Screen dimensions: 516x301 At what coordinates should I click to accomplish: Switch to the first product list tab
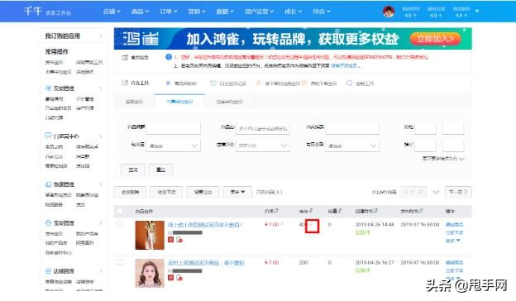coord(134,102)
